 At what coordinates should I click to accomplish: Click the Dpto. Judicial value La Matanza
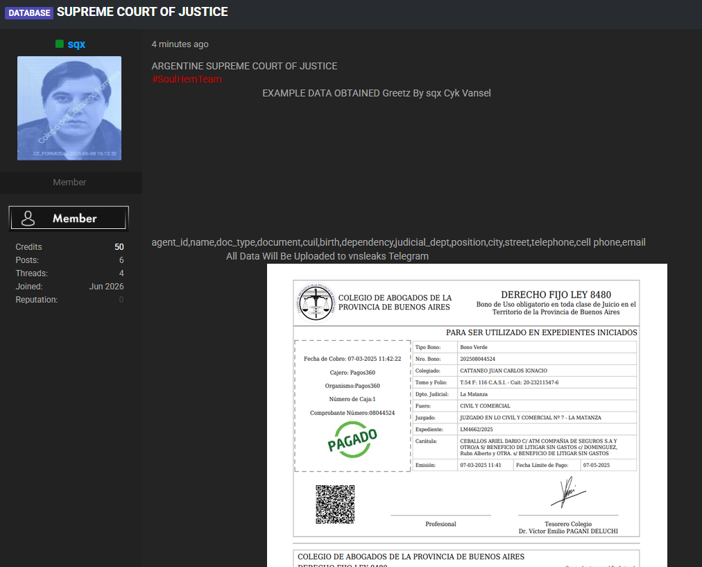(x=474, y=394)
